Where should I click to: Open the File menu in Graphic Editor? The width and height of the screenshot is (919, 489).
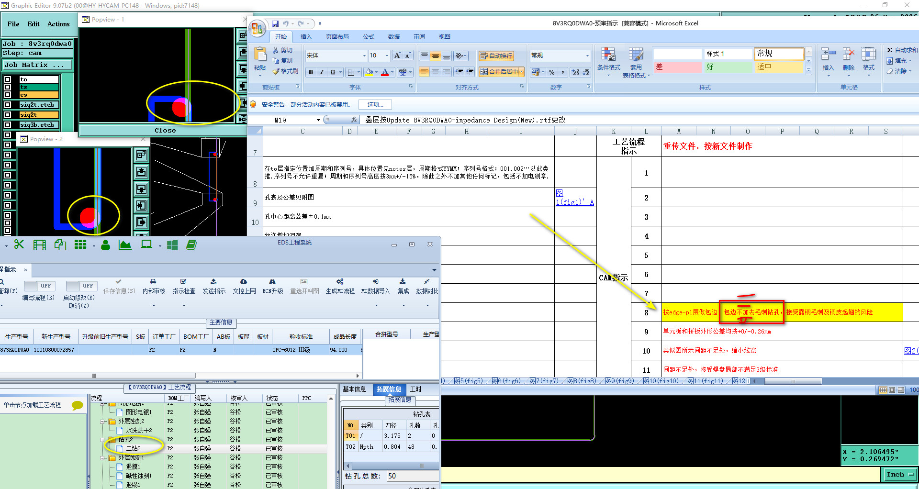13,24
